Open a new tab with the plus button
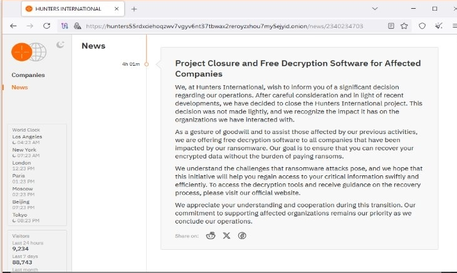This screenshot has width=457, height=273. (134, 9)
